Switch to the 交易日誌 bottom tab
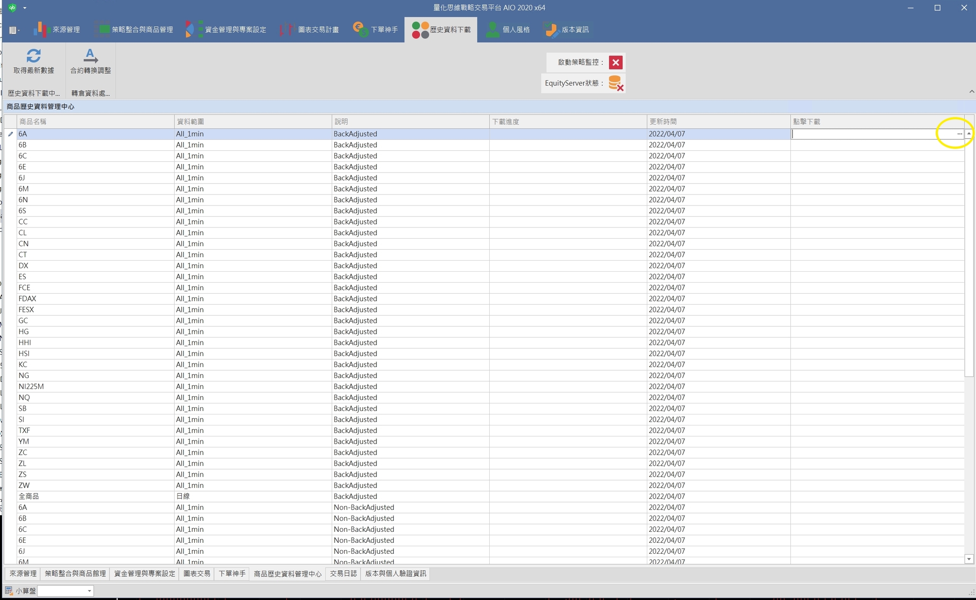The image size is (976, 600). coord(343,573)
